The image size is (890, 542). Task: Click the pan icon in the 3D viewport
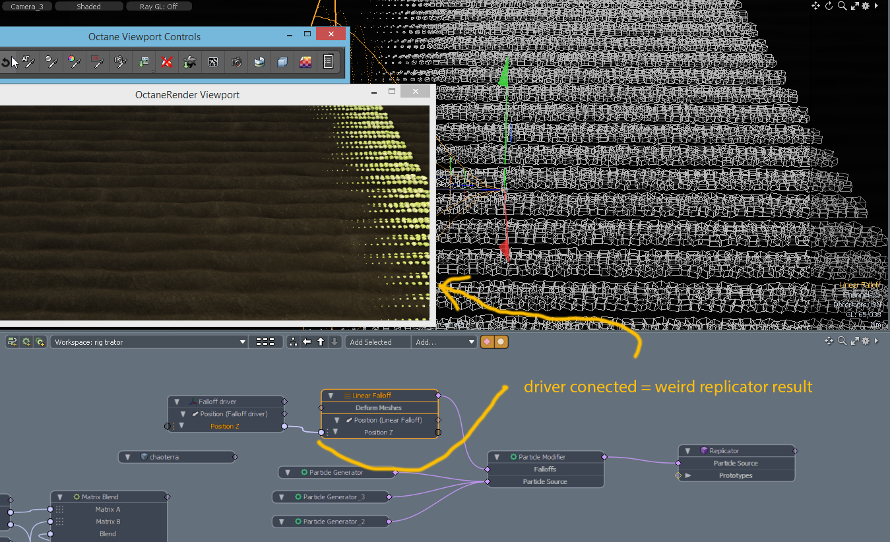coord(816,6)
